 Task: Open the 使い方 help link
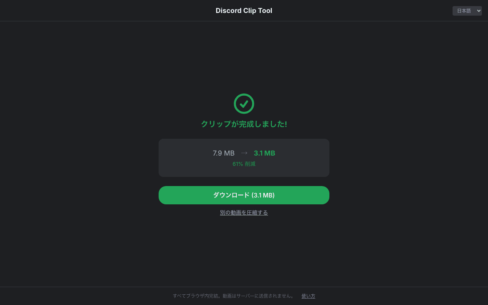308,296
